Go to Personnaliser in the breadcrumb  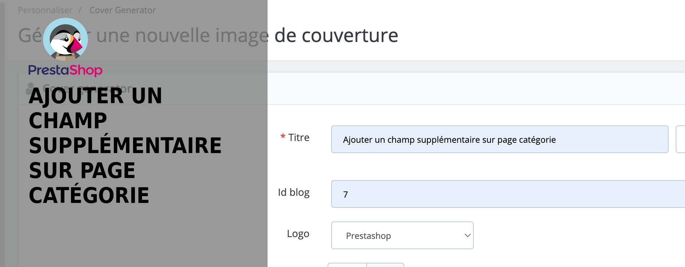coord(45,10)
